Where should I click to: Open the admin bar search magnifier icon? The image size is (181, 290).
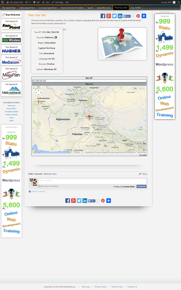pos(179,2)
